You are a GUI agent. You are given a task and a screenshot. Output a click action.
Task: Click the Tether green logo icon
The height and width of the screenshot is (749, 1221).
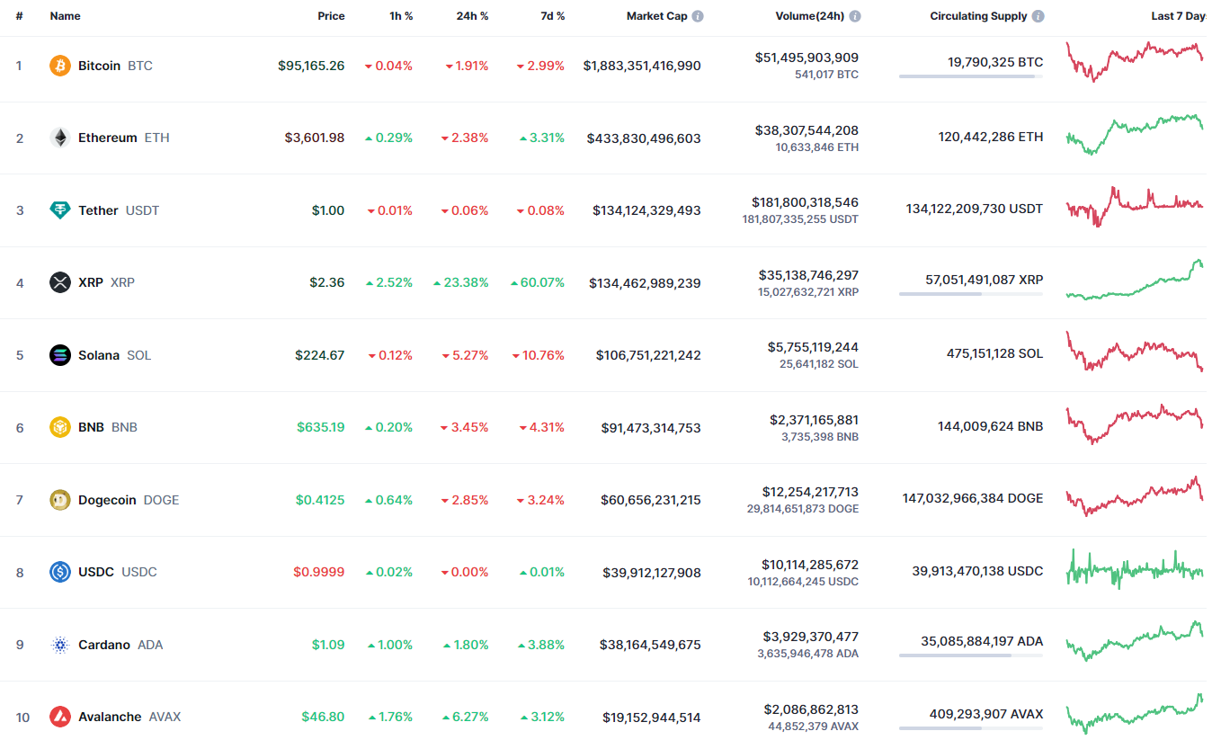pos(60,210)
